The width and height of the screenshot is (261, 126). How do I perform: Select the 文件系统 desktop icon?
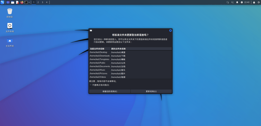(x=10, y=28)
